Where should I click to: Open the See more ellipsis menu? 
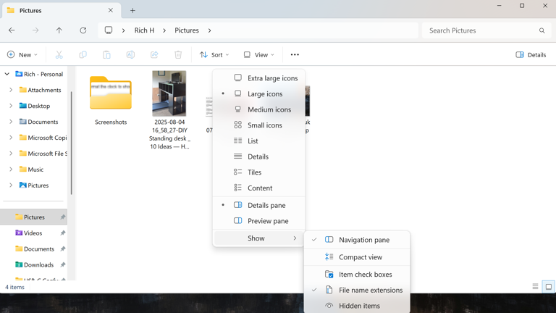point(295,54)
